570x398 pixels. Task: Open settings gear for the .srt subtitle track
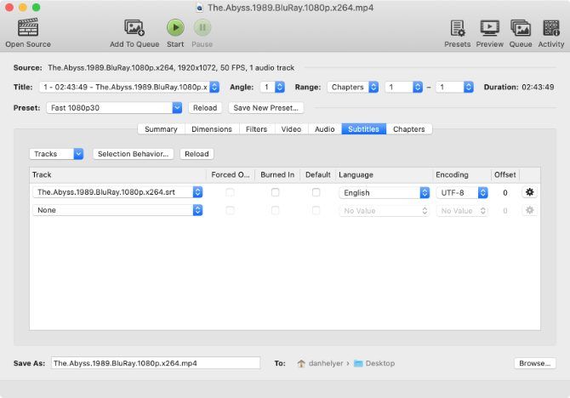(x=530, y=192)
